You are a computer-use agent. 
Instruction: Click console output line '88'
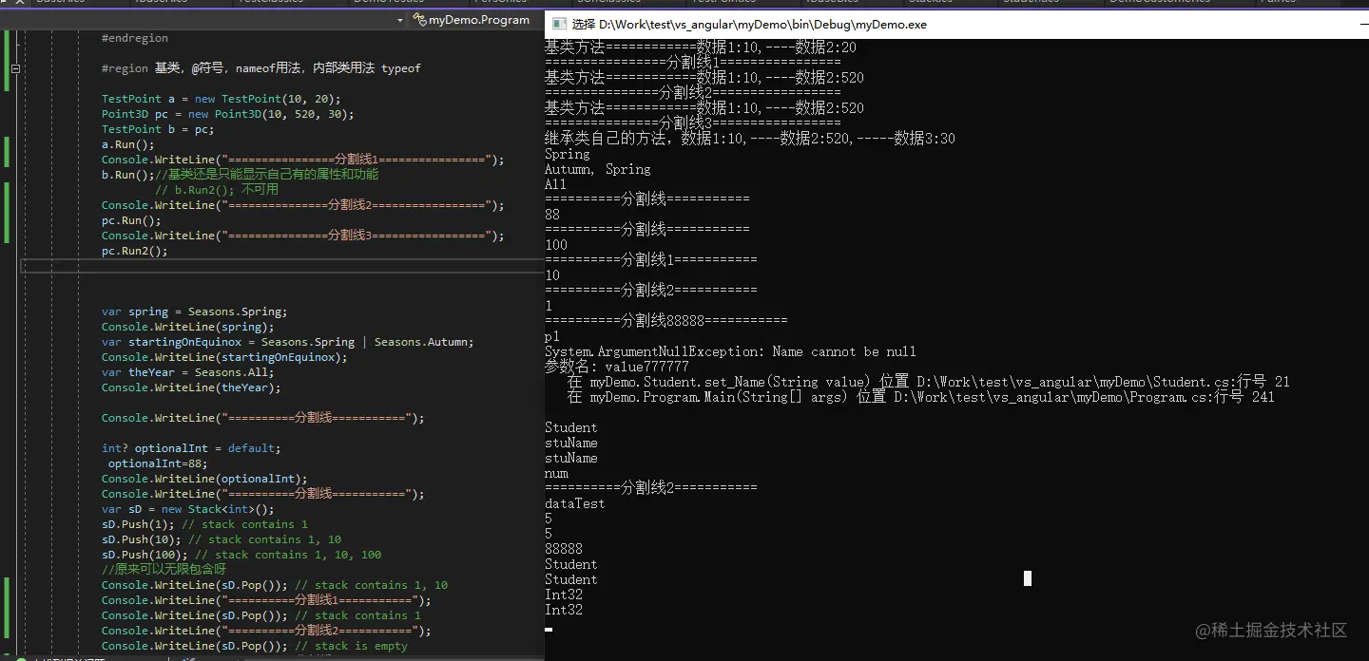click(552, 215)
